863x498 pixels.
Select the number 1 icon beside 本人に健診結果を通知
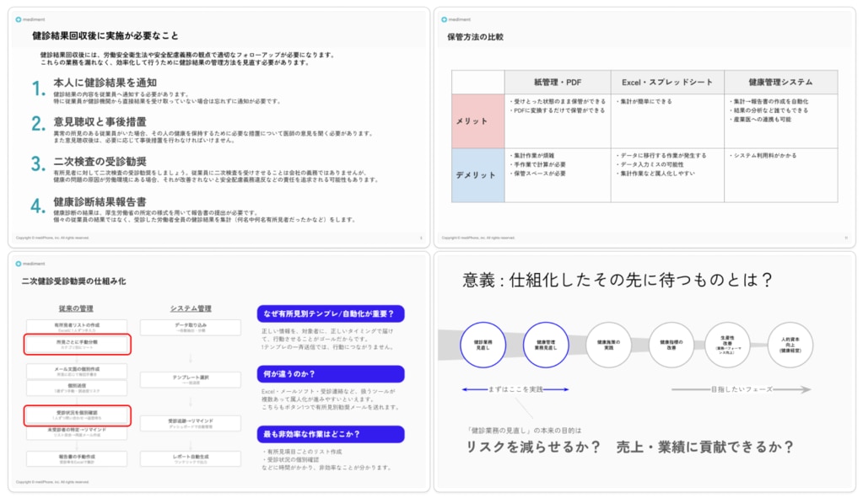tap(37, 89)
